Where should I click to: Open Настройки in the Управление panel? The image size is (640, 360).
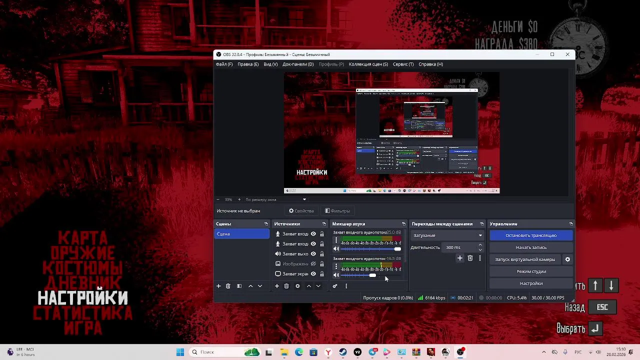pyautogui.click(x=531, y=283)
